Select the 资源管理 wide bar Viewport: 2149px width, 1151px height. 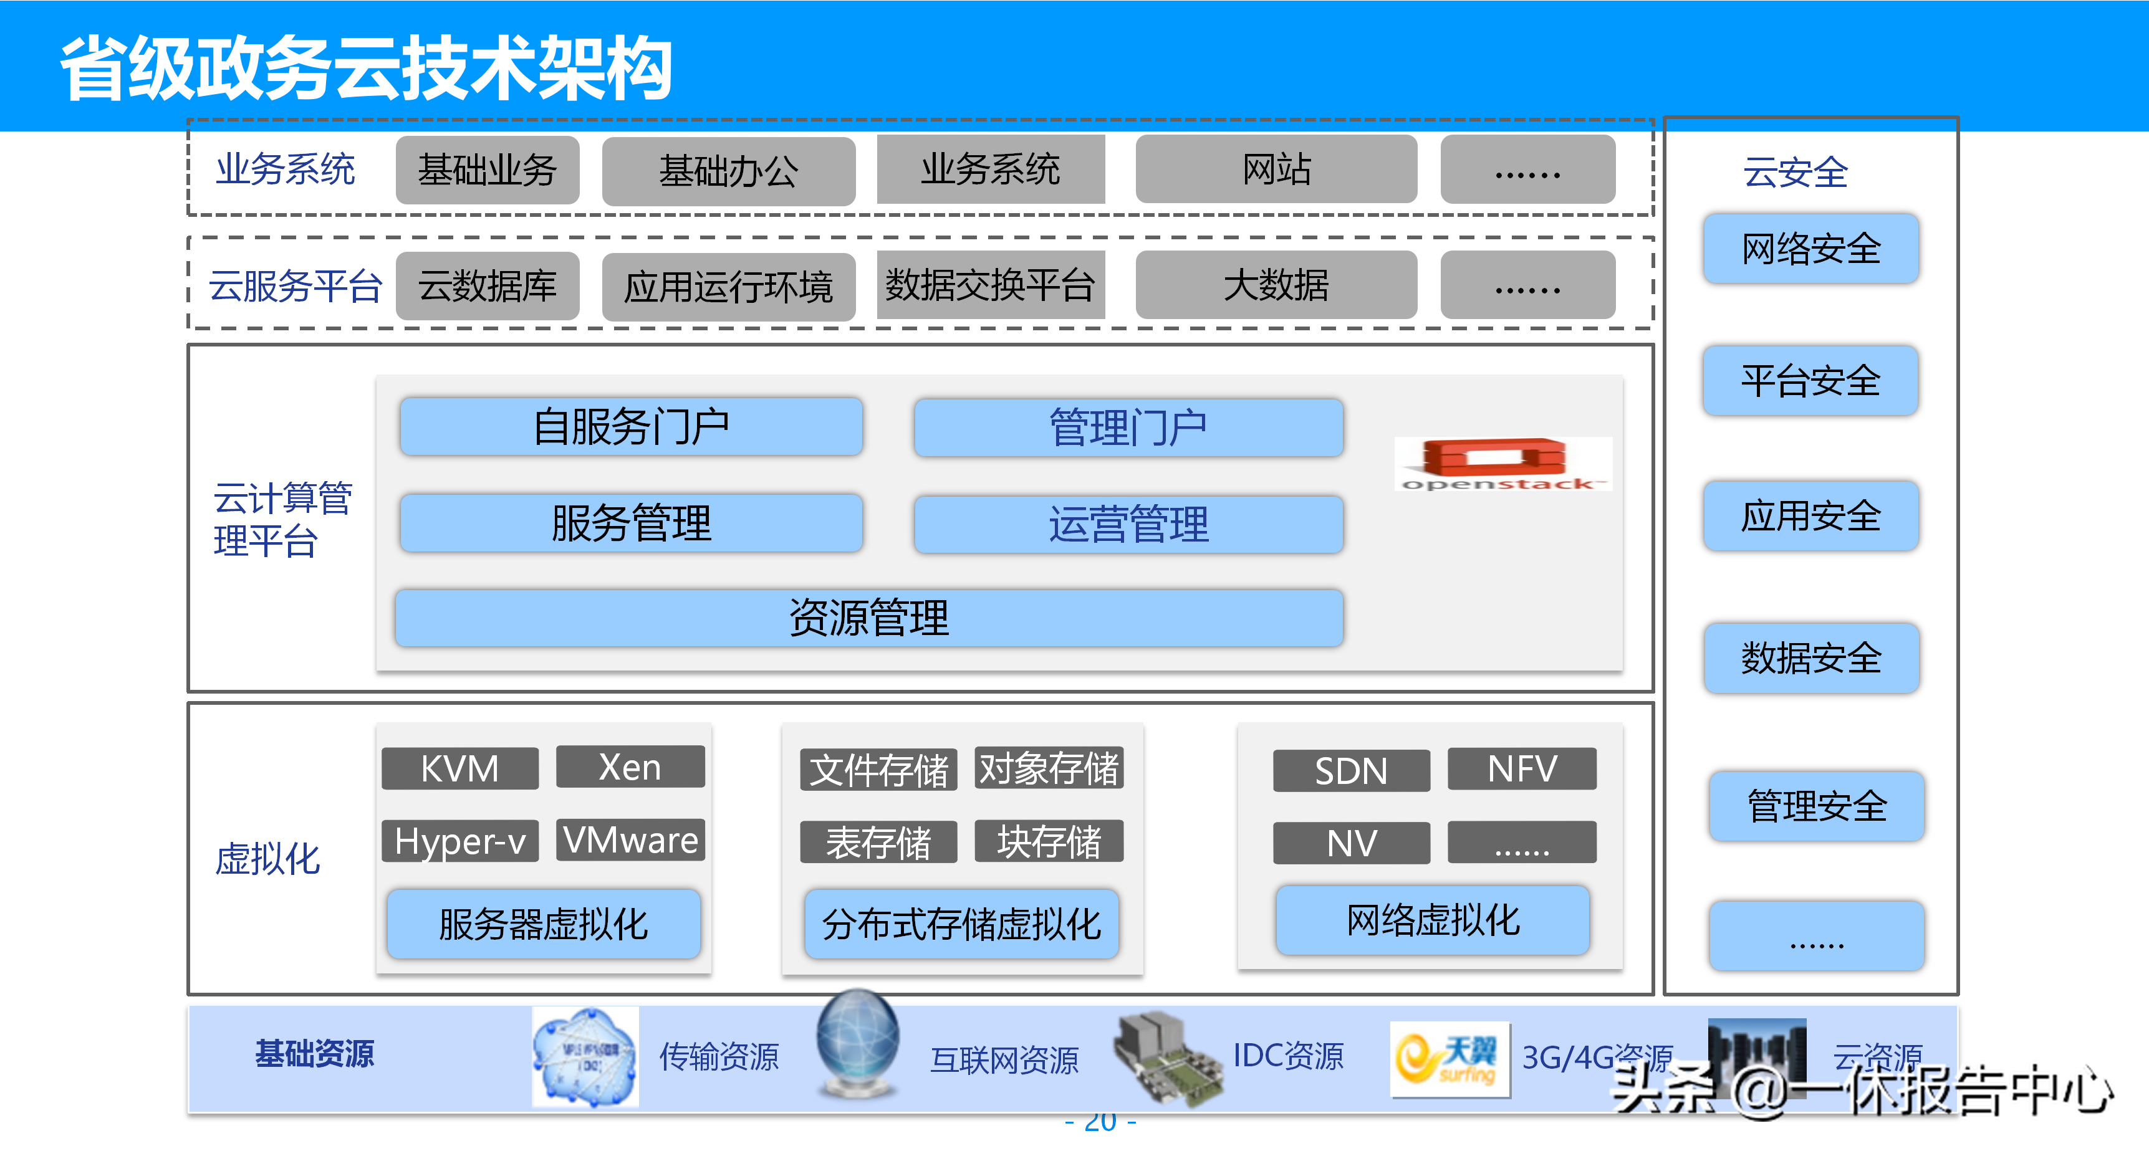(x=868, y=618)
